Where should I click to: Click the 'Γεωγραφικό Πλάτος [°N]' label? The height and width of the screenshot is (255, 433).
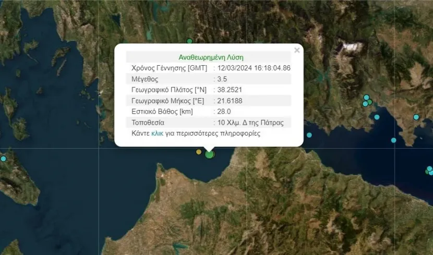coord(169,90)
